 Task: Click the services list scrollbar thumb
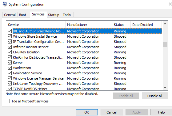(x=165, y=44)
